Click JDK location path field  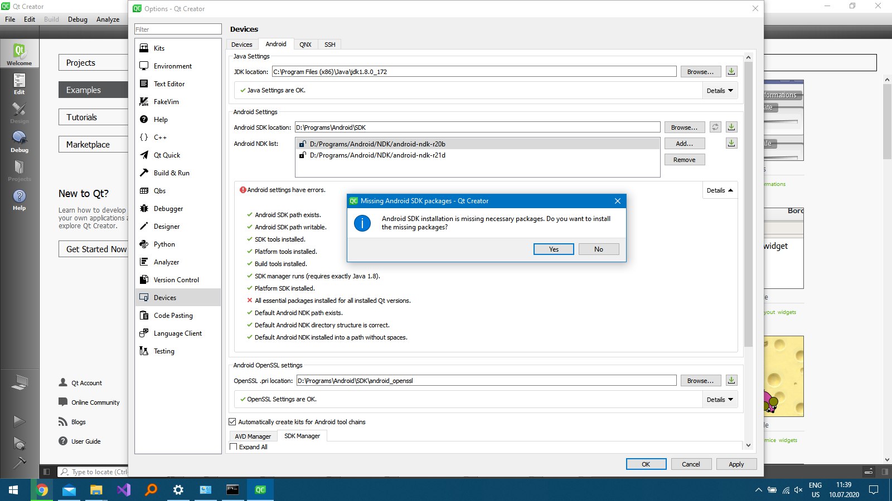pos(474,72)
